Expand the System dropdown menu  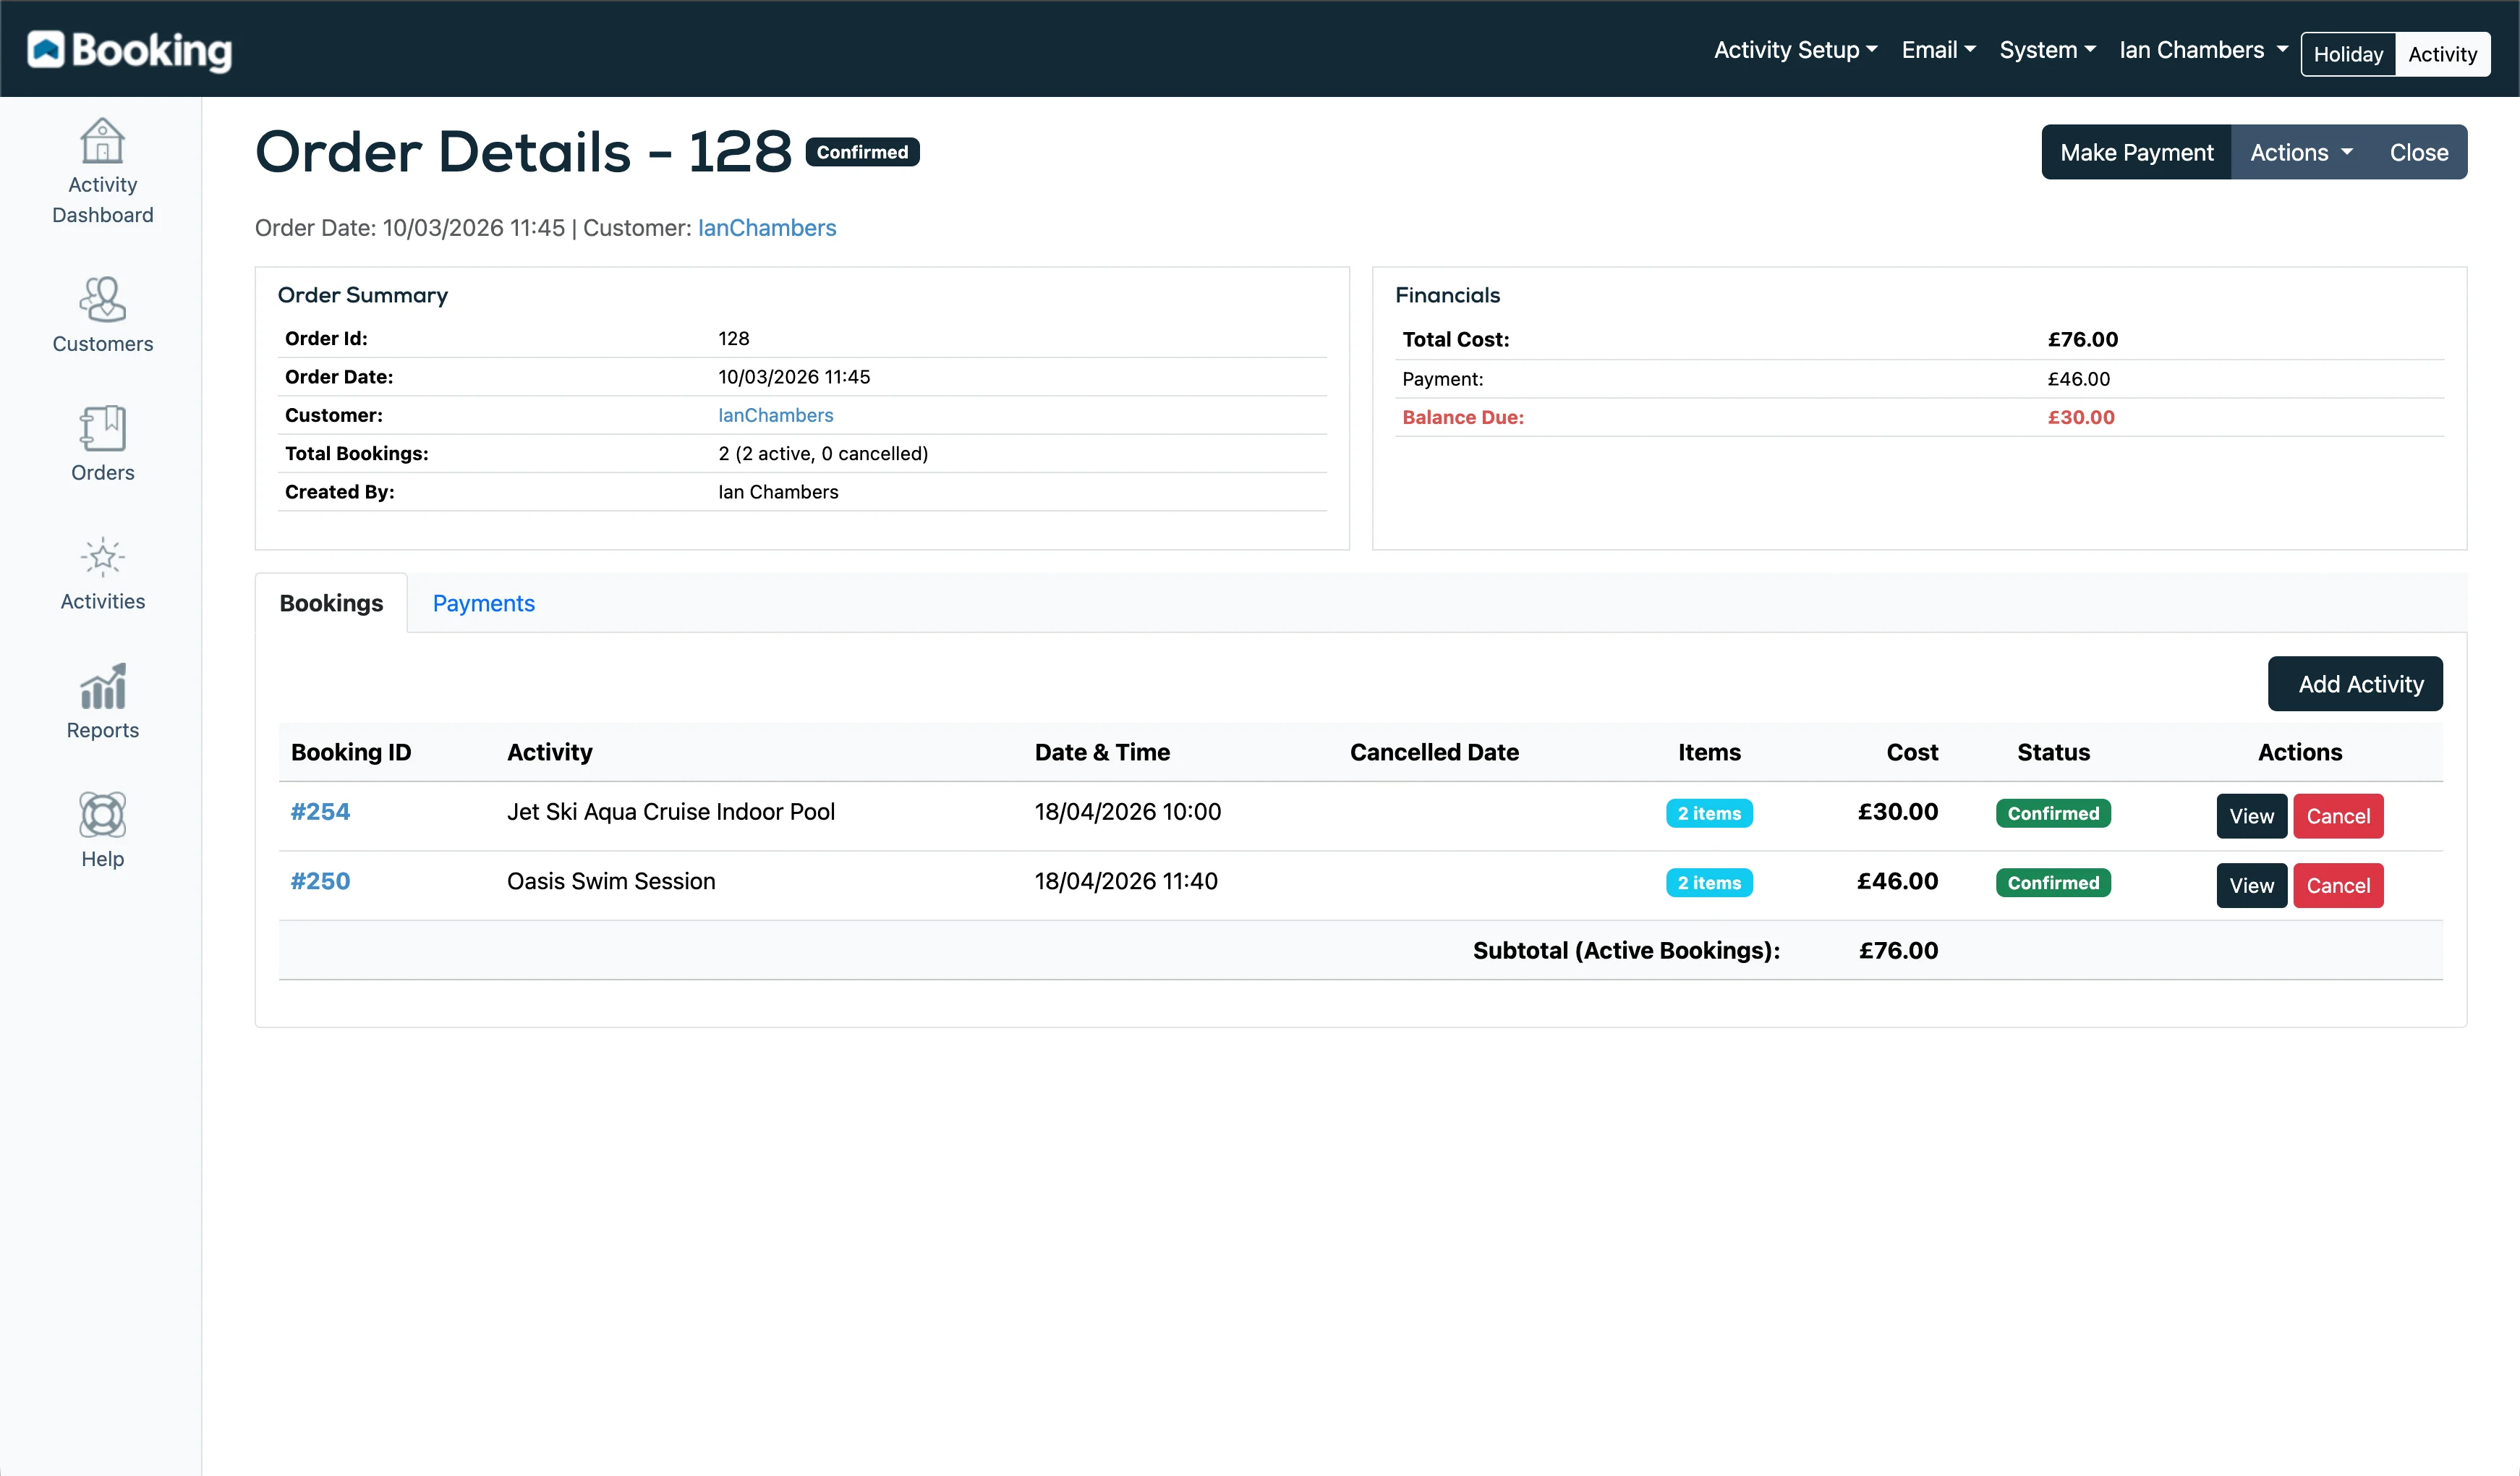click(2047, 50)
